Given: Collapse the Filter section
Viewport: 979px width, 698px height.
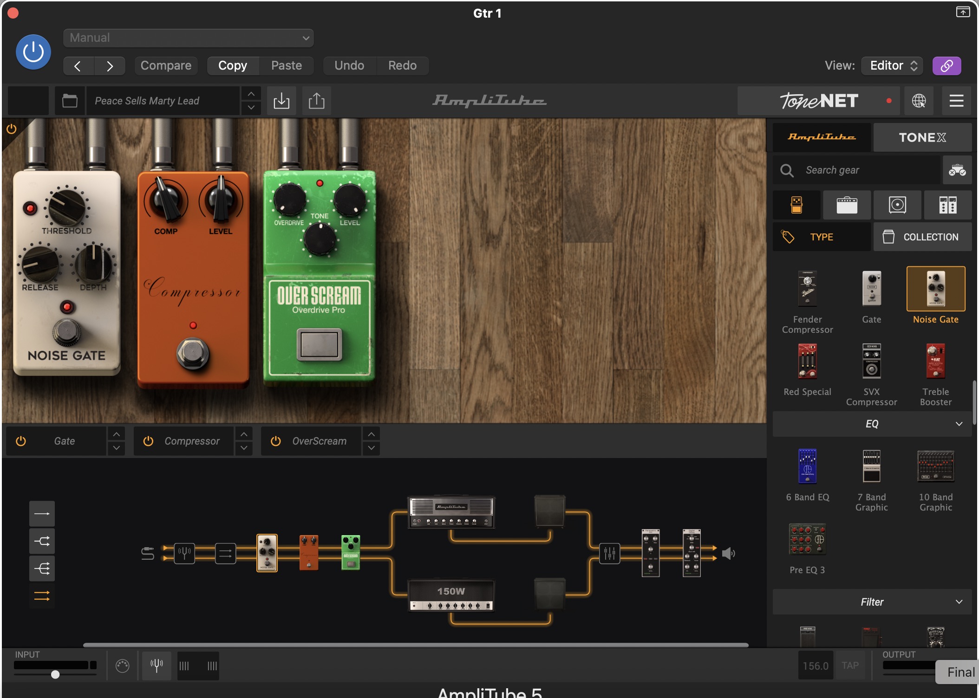Looking at the screenshot, I should coord(872,602).
